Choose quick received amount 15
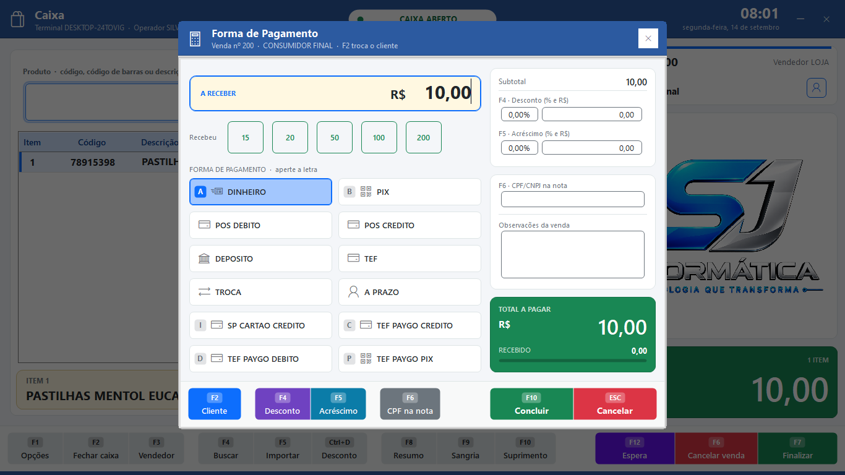 [x=246, y=137]
